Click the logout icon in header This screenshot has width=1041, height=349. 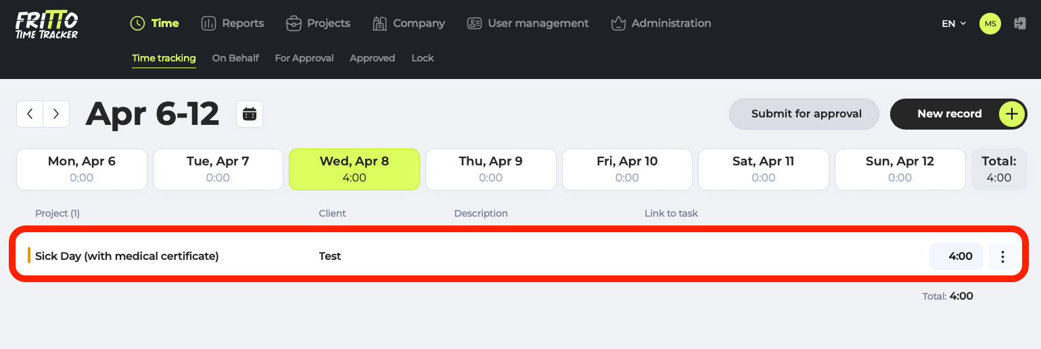pyautogui.click(x=1020, y=24)
